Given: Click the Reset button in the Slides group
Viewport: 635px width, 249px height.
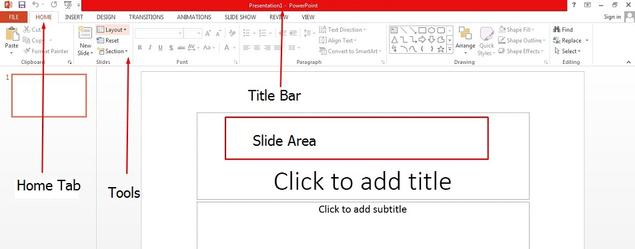Looking at the screenshot, I should coord(108,41).
